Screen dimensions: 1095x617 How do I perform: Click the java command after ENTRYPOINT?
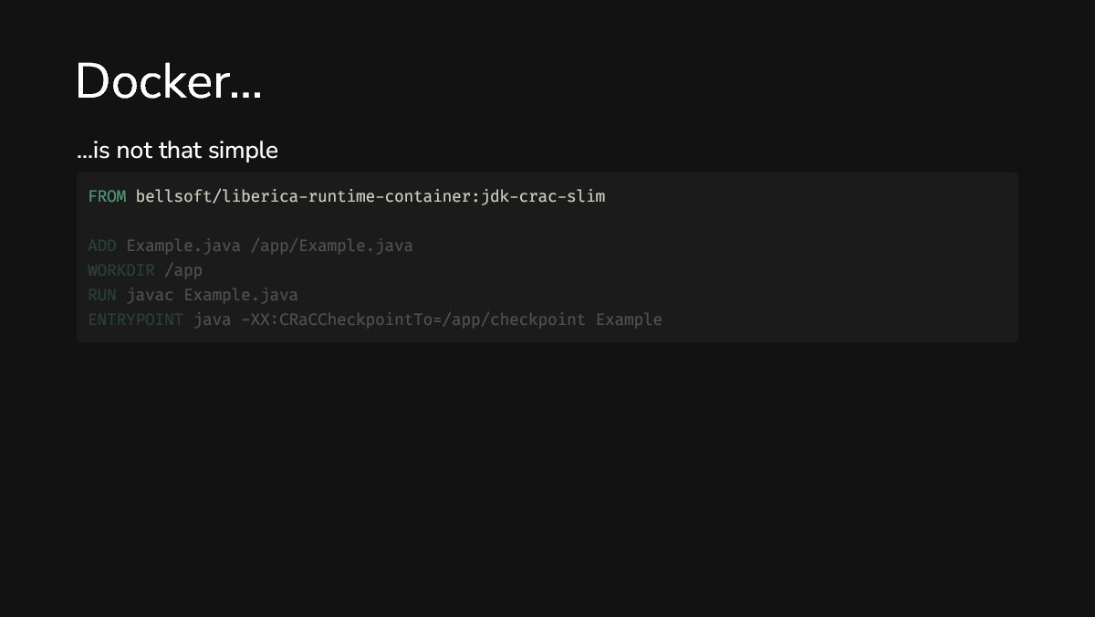coord(212,319)
